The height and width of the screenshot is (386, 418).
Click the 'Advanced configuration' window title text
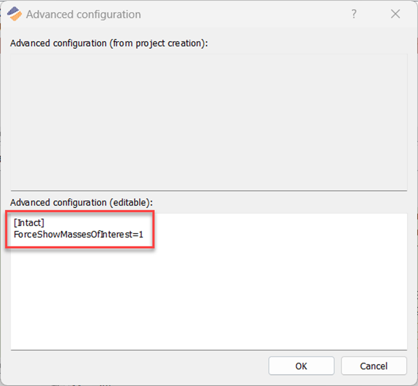(84, 14)
